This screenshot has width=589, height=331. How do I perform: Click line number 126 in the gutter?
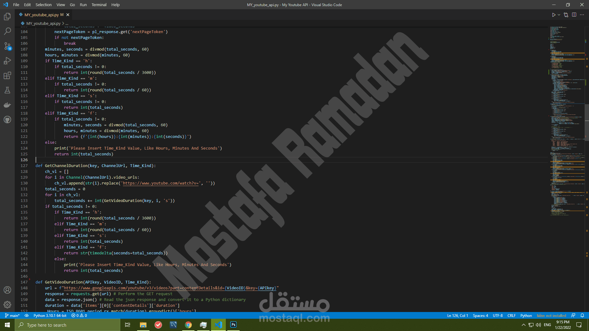(24, 160)
